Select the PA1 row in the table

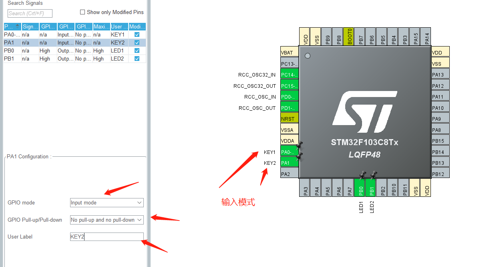(74, 42)
